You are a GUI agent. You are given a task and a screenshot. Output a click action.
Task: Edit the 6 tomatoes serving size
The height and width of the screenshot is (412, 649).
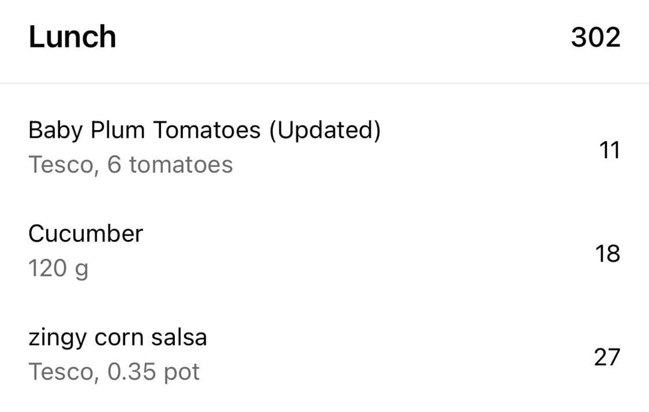170,164
